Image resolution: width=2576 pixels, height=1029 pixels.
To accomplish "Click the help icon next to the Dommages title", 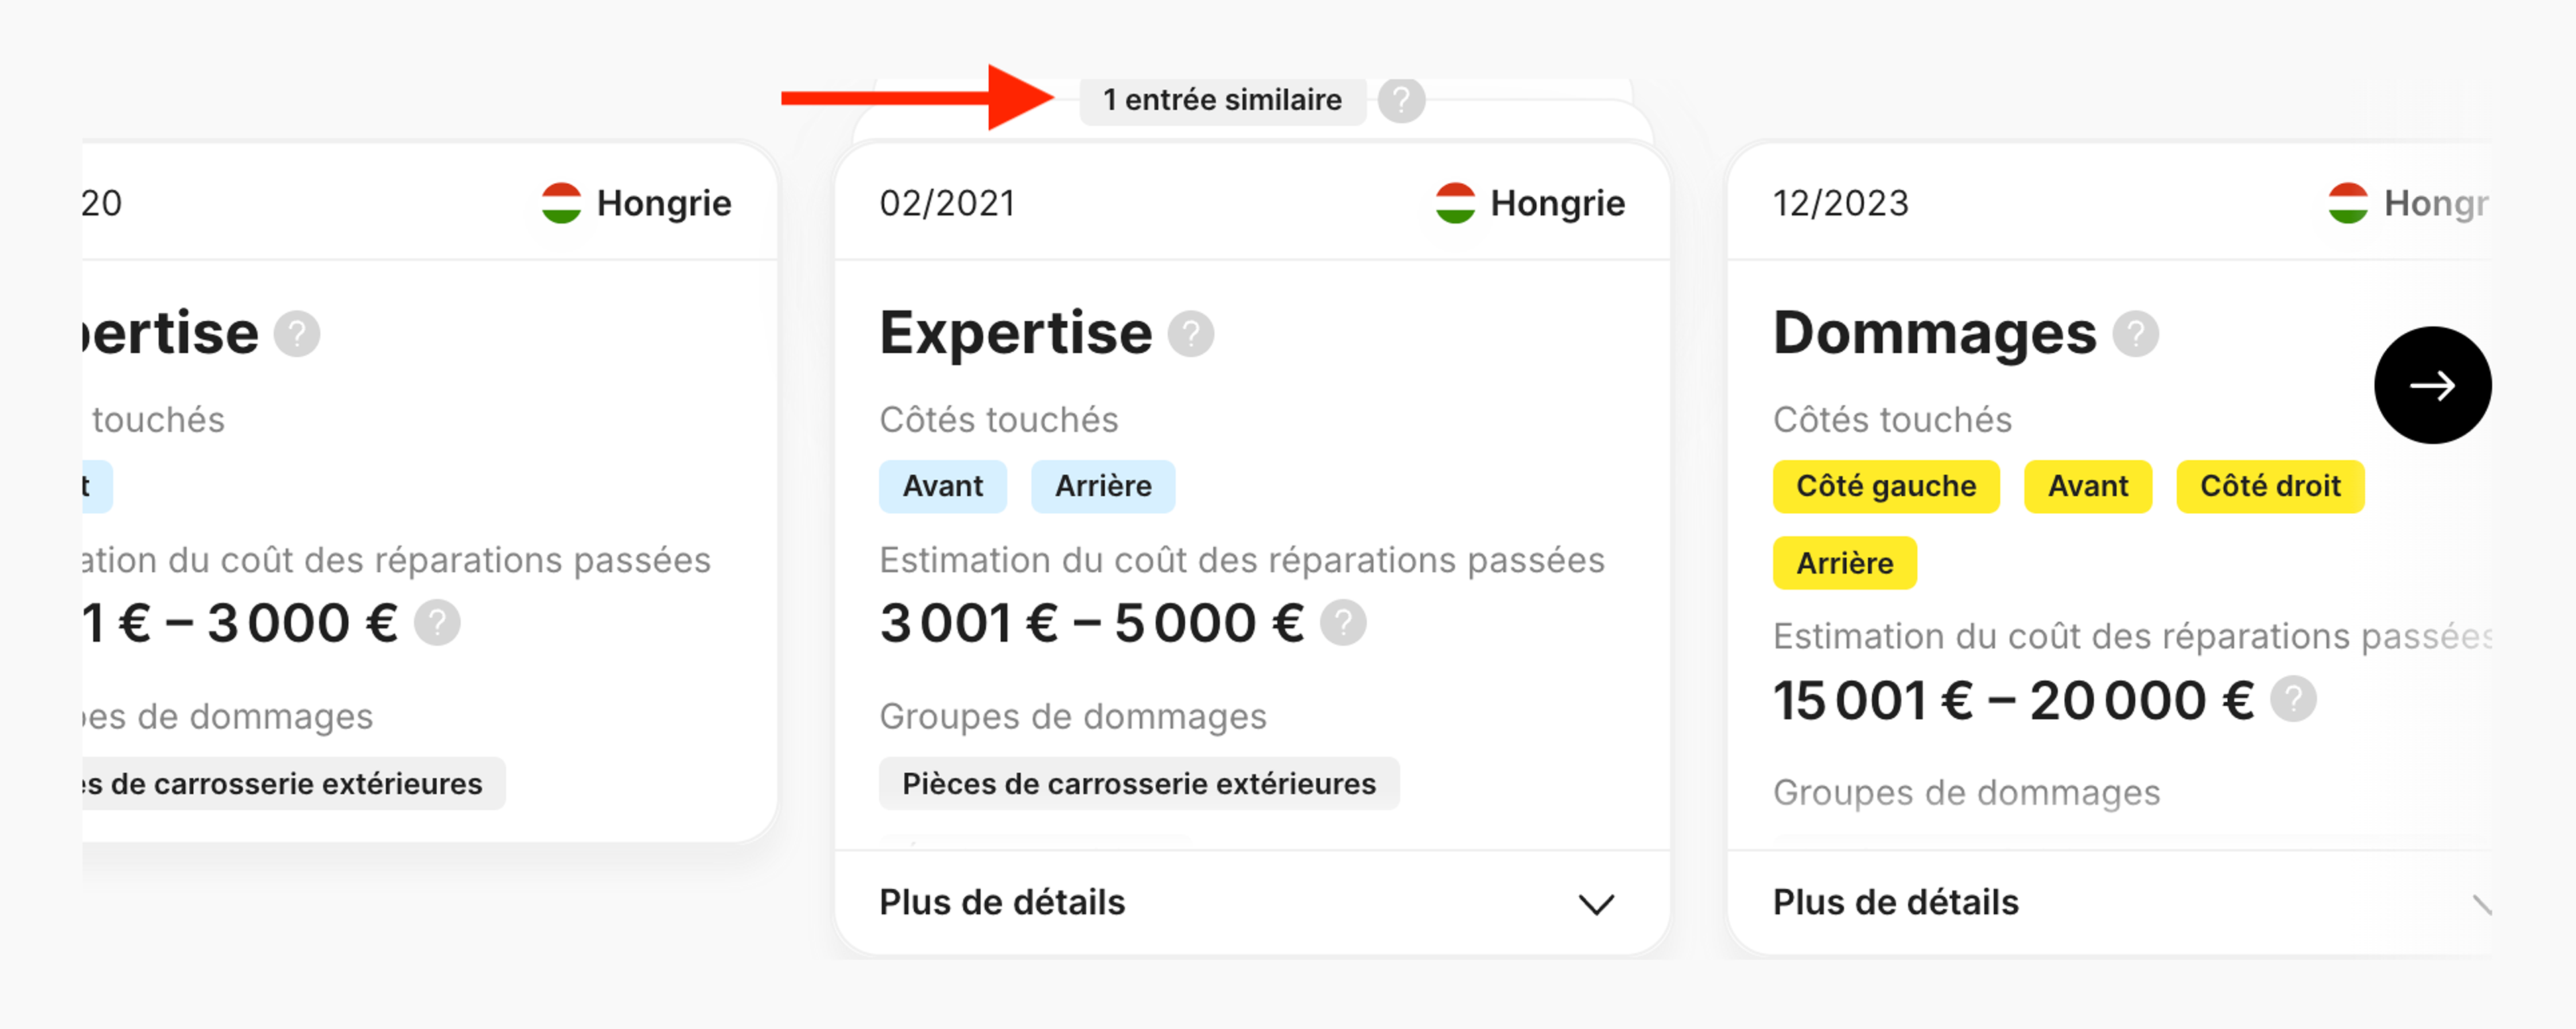I will click(x=2135, y=333).
